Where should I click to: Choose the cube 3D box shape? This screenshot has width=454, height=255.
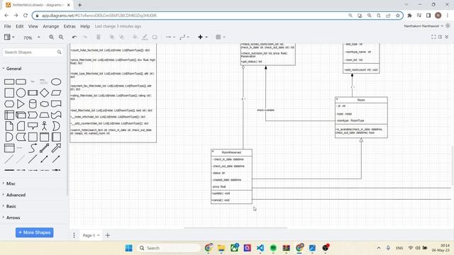pos(21,115)
